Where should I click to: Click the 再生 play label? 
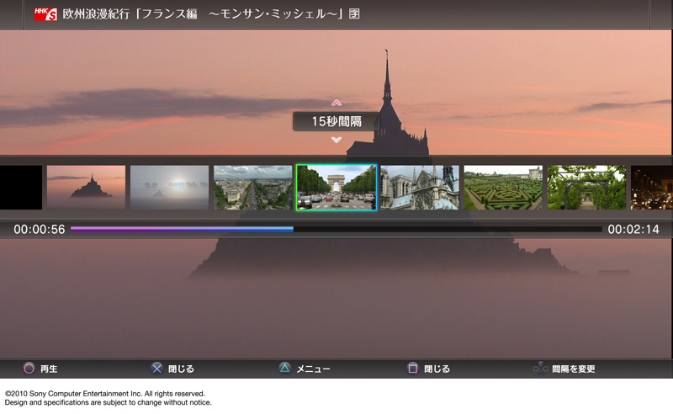(x=49, y=369)
